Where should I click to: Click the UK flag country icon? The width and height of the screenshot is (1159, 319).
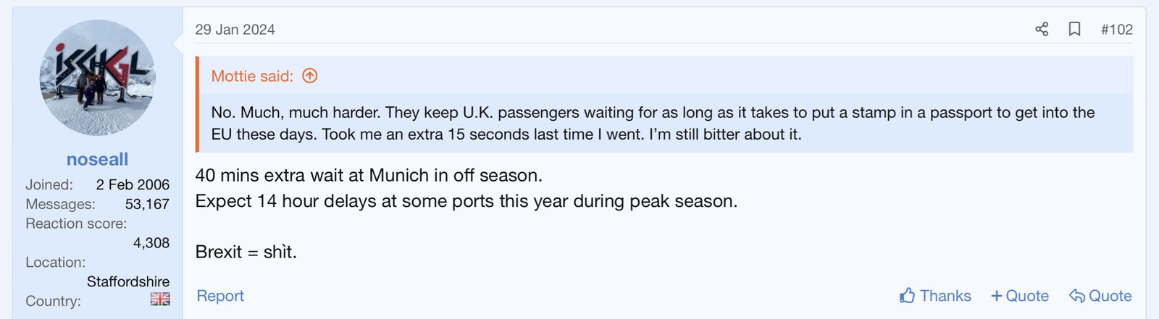point(160,299)
